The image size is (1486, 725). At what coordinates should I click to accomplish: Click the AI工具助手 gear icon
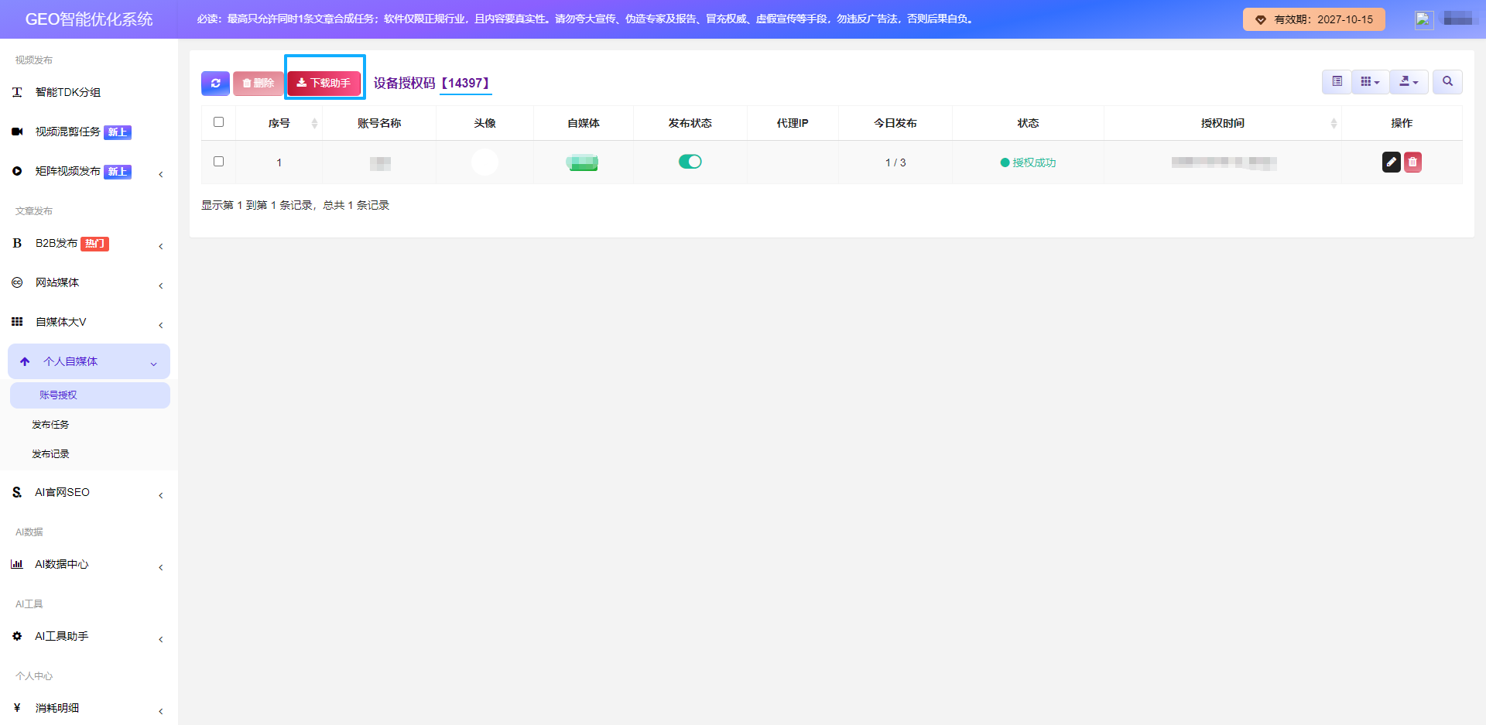pos(17,636)
